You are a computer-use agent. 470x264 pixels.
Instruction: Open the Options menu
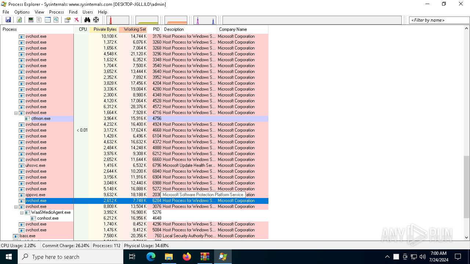coord(22,12)
